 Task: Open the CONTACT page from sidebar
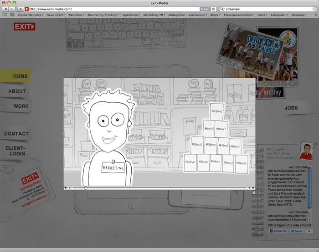[x=16, y=134]
